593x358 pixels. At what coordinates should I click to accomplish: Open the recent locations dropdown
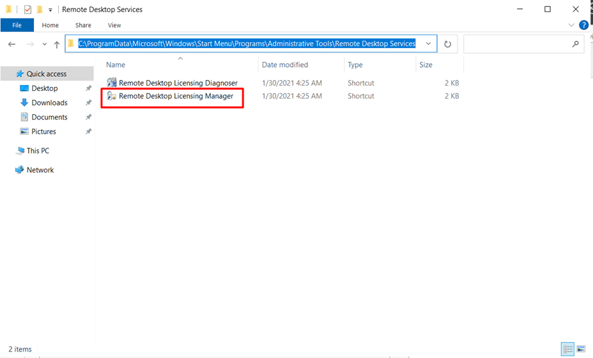44,44
